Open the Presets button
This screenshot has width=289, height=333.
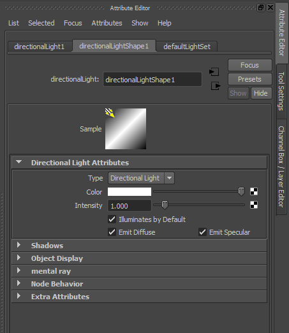pos(249,79)
